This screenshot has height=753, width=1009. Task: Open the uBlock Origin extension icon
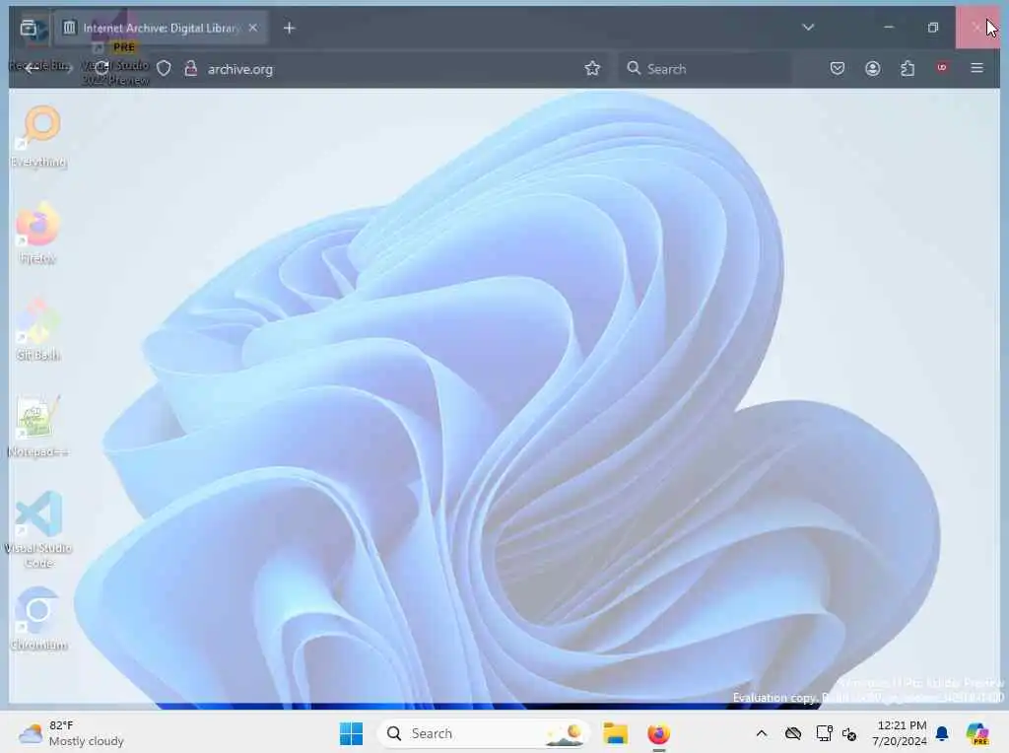(942, 68)
